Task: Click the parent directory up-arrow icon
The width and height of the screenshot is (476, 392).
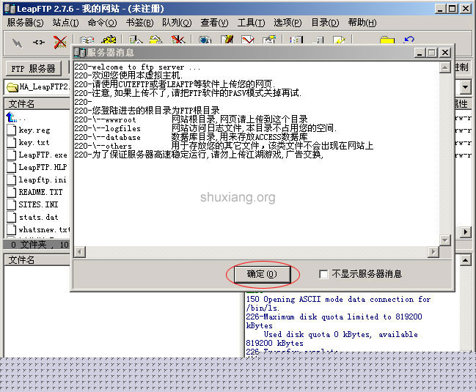Action: click(10, 117)
